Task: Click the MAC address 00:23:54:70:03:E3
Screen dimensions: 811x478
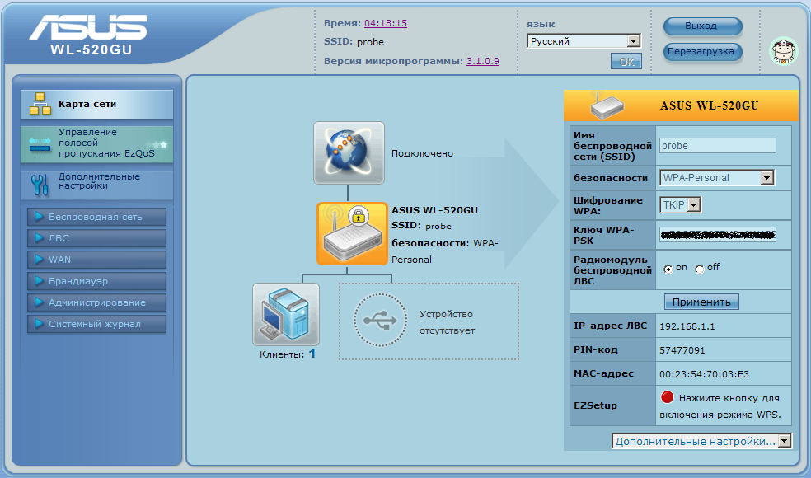Action: click(704, 374)
